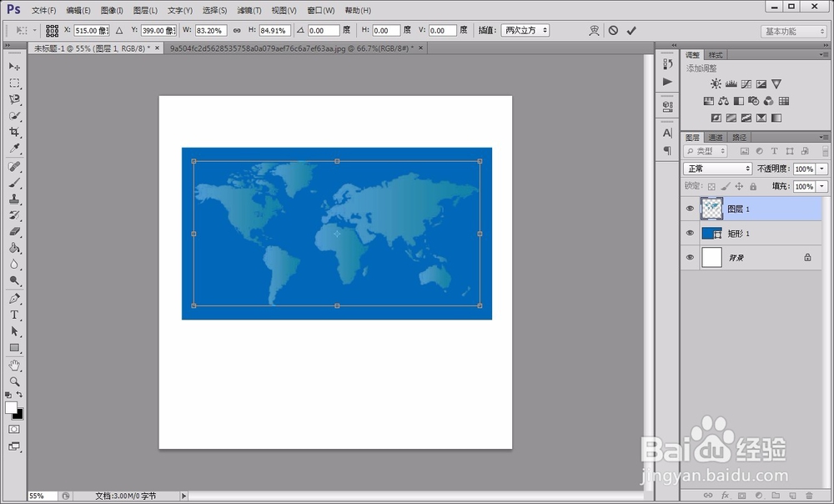Toggle the width-height link constraint
This screenshot has height=504, width=834.
tap(237, 31)
